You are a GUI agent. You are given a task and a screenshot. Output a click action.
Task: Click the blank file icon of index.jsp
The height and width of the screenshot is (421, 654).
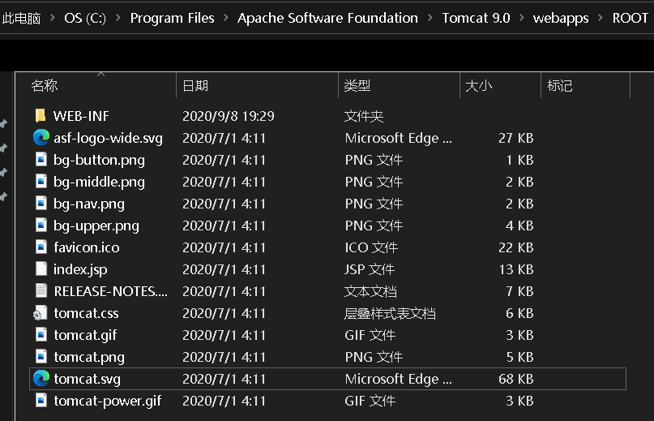point(41,269)
